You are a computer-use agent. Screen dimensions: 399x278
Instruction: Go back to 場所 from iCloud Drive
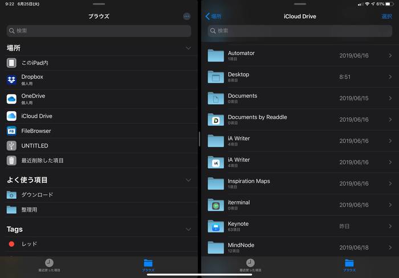tap(213, 17)
